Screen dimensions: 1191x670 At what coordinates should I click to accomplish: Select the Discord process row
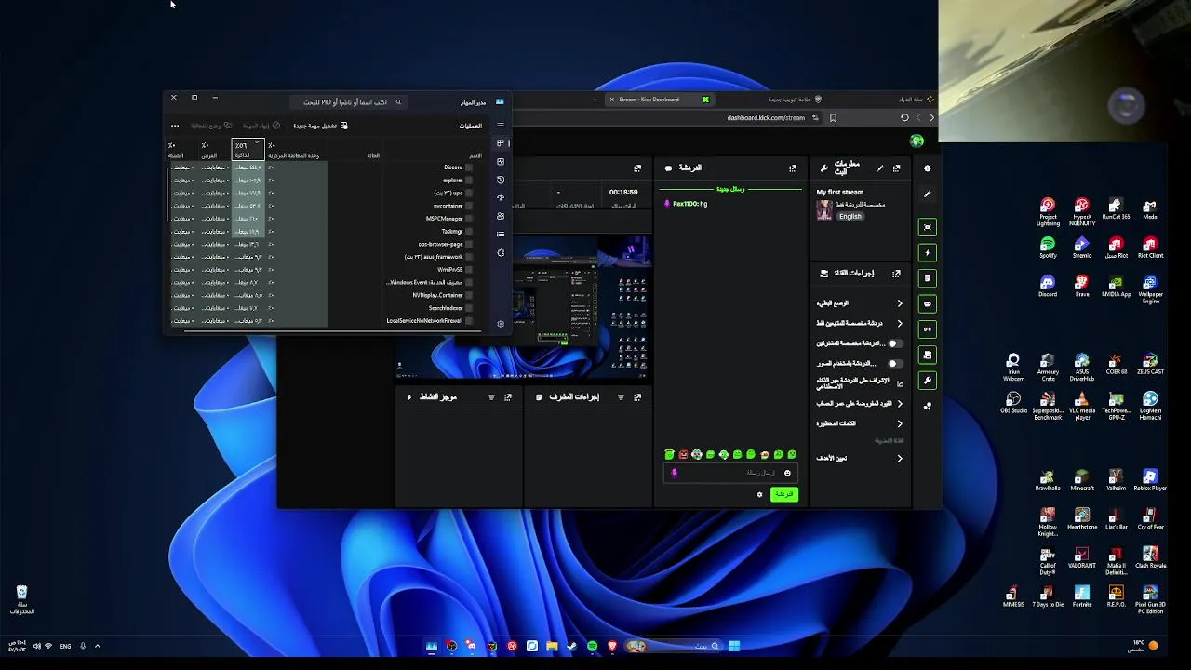click(321, 167)
